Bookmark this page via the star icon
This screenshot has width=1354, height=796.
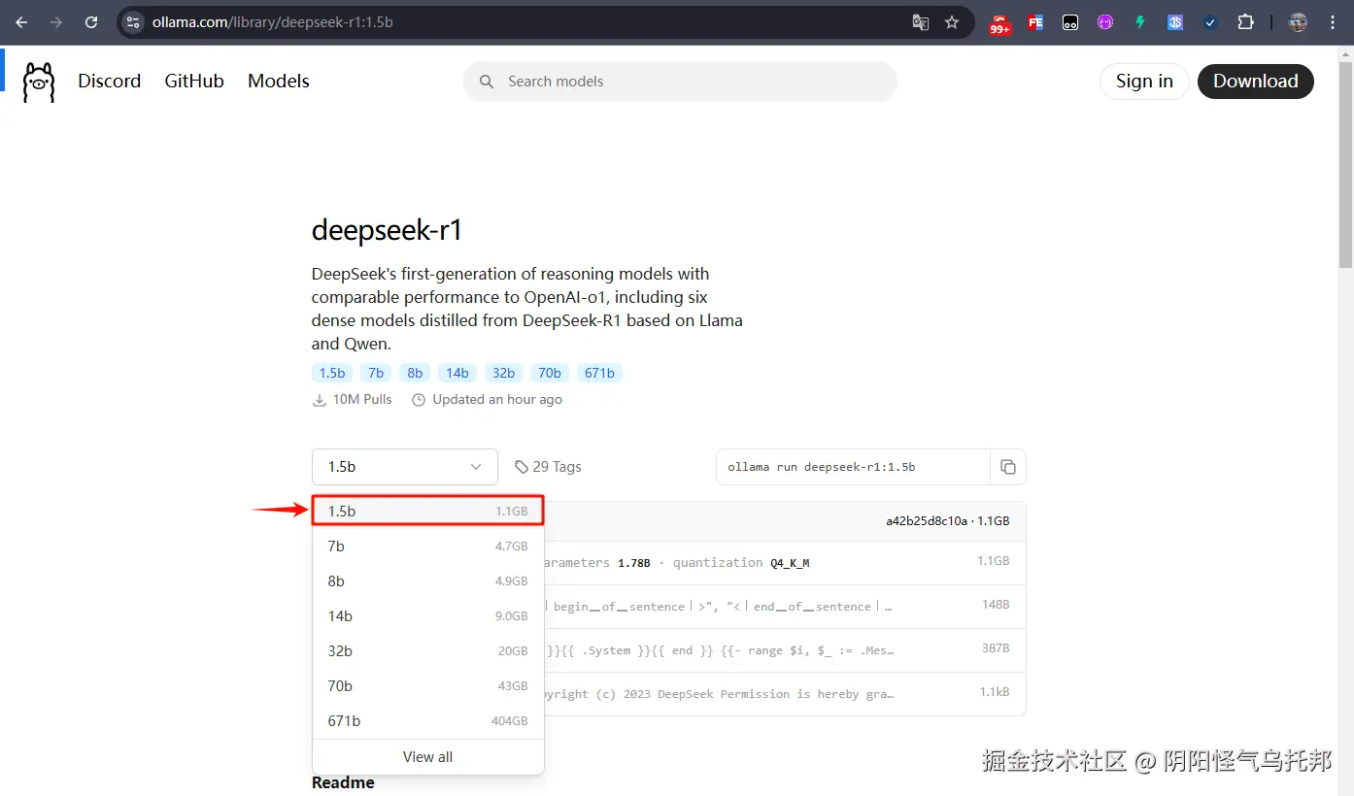click(x=951, y=21)
